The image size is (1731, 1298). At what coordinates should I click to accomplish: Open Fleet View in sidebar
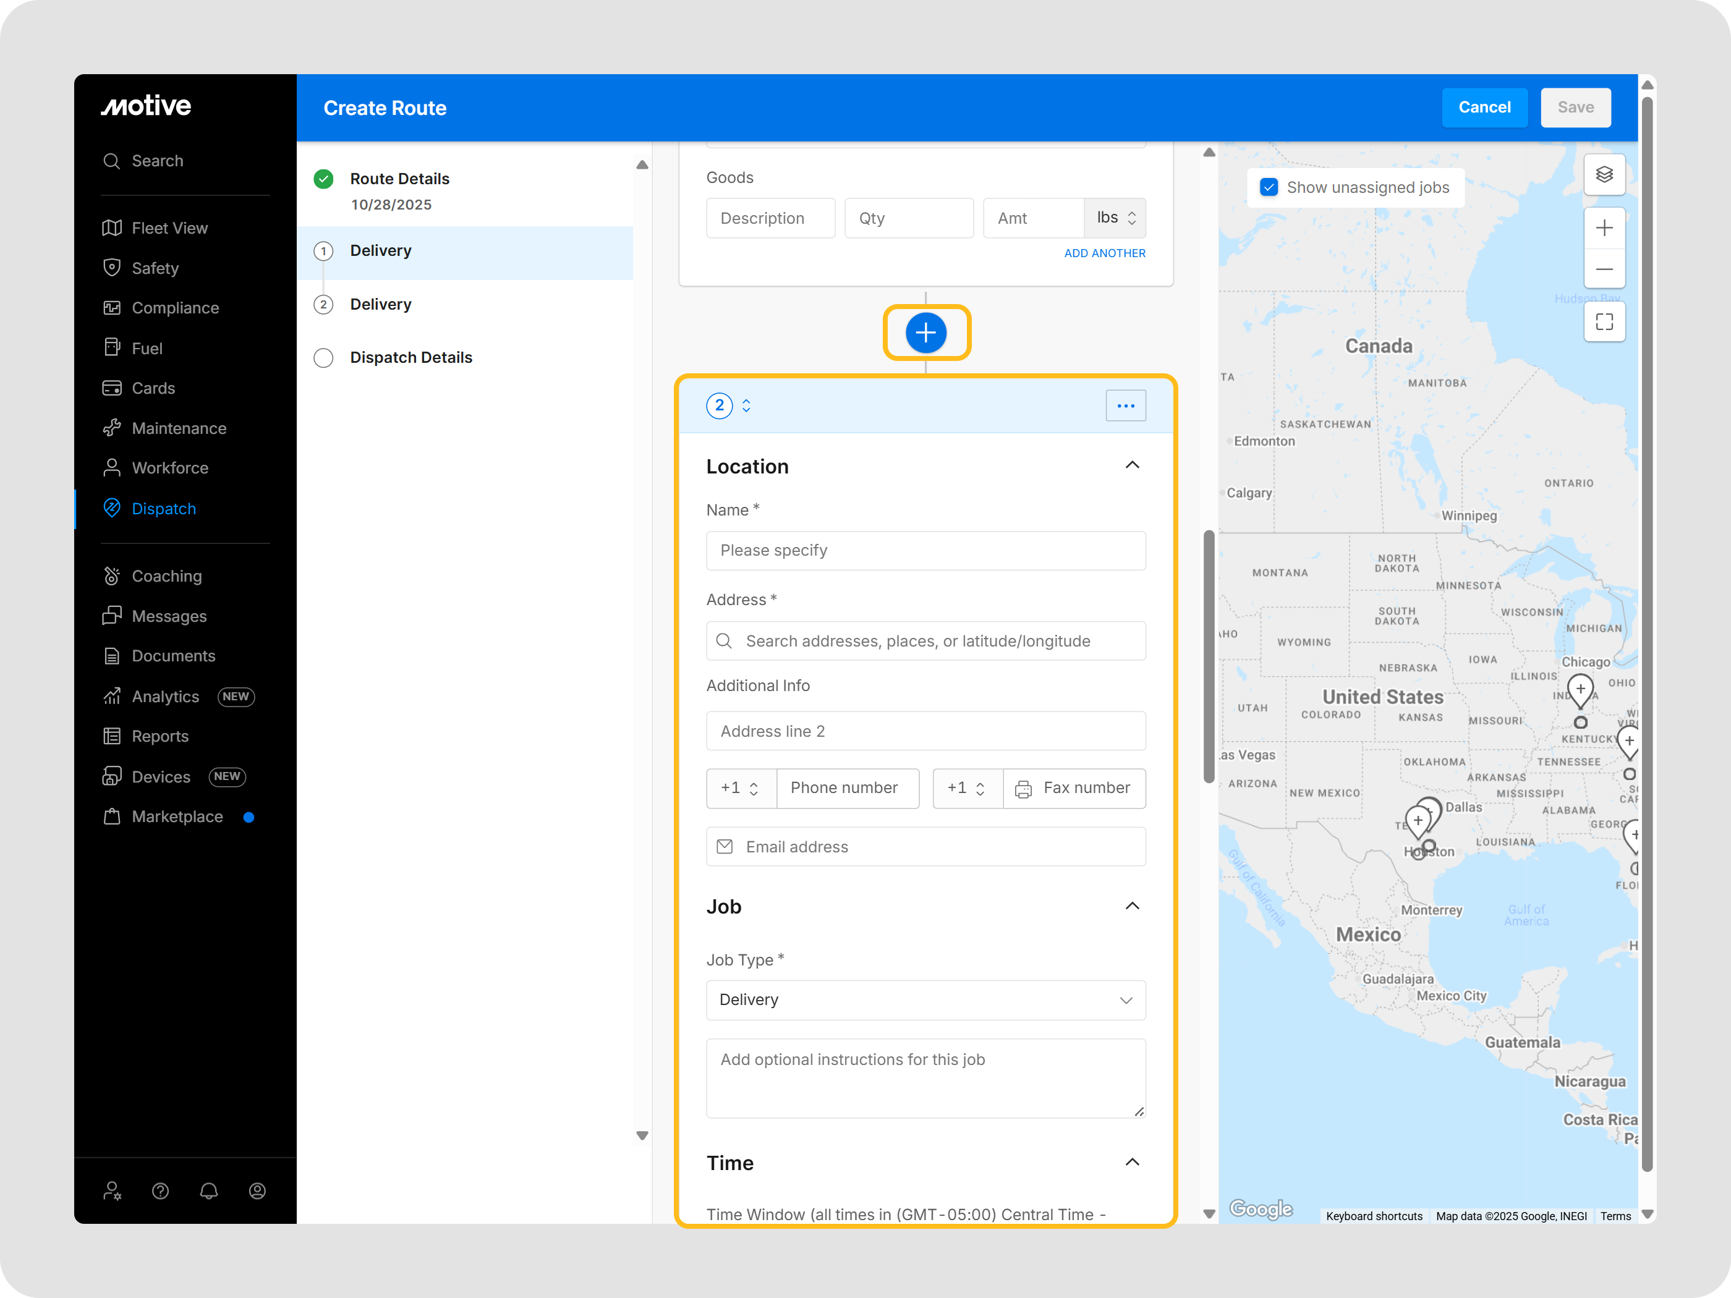click(x=169, y=227)
